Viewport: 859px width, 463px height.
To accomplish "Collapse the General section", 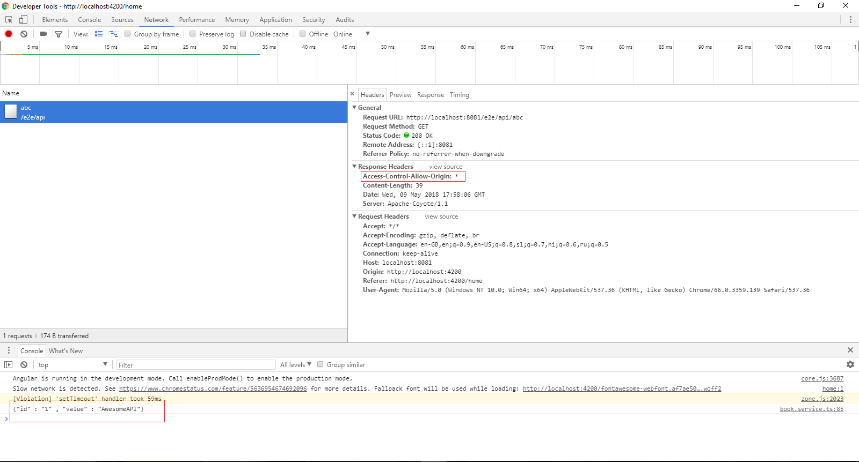I will coord(354,107).
